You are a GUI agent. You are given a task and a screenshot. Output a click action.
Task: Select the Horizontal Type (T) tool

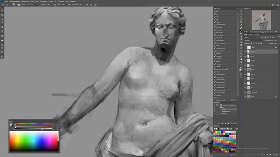click(x=241, y=51)
